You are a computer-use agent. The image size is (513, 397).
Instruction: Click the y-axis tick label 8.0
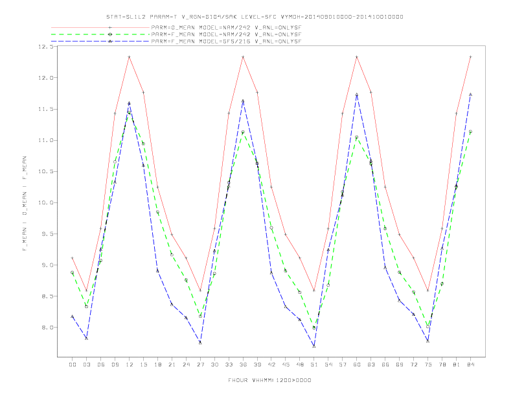47,327
